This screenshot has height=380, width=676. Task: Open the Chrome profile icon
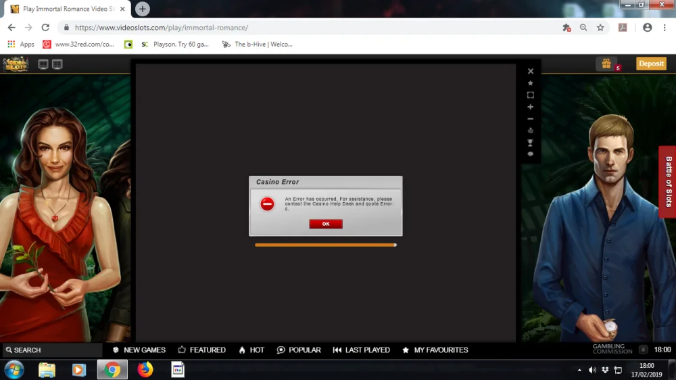(647, 28)
